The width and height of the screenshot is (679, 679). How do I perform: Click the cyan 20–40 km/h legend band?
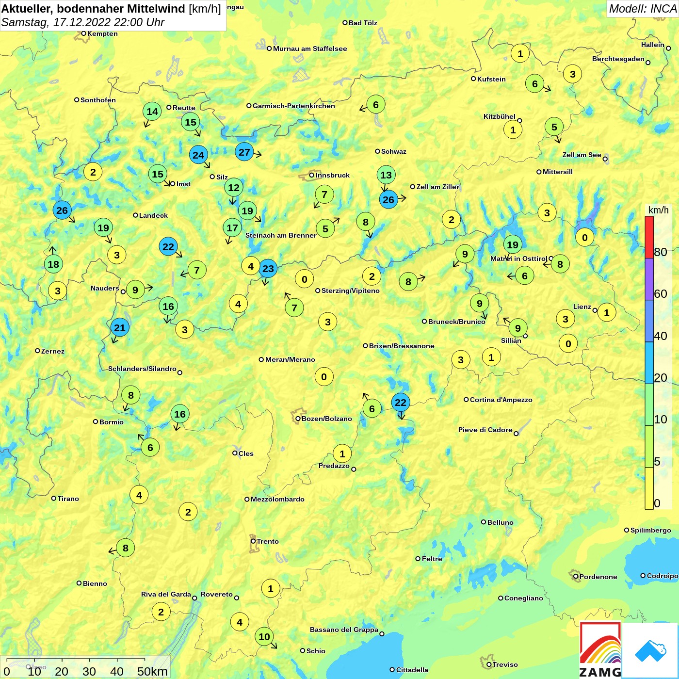point(649,363)
